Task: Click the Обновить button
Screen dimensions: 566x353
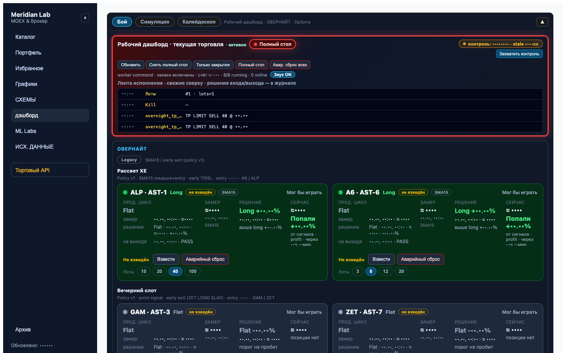Action: click(131, 65)
